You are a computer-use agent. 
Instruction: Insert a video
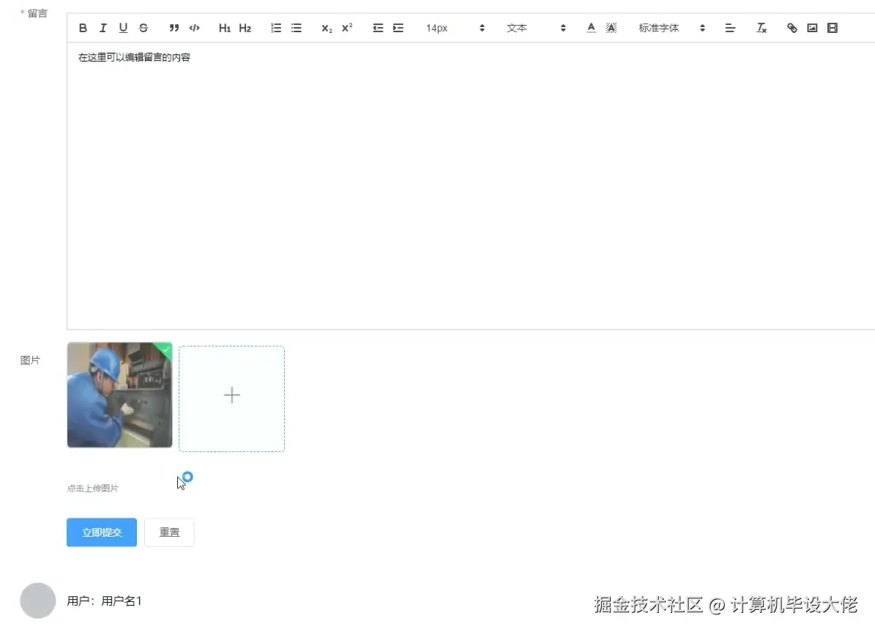832,28
